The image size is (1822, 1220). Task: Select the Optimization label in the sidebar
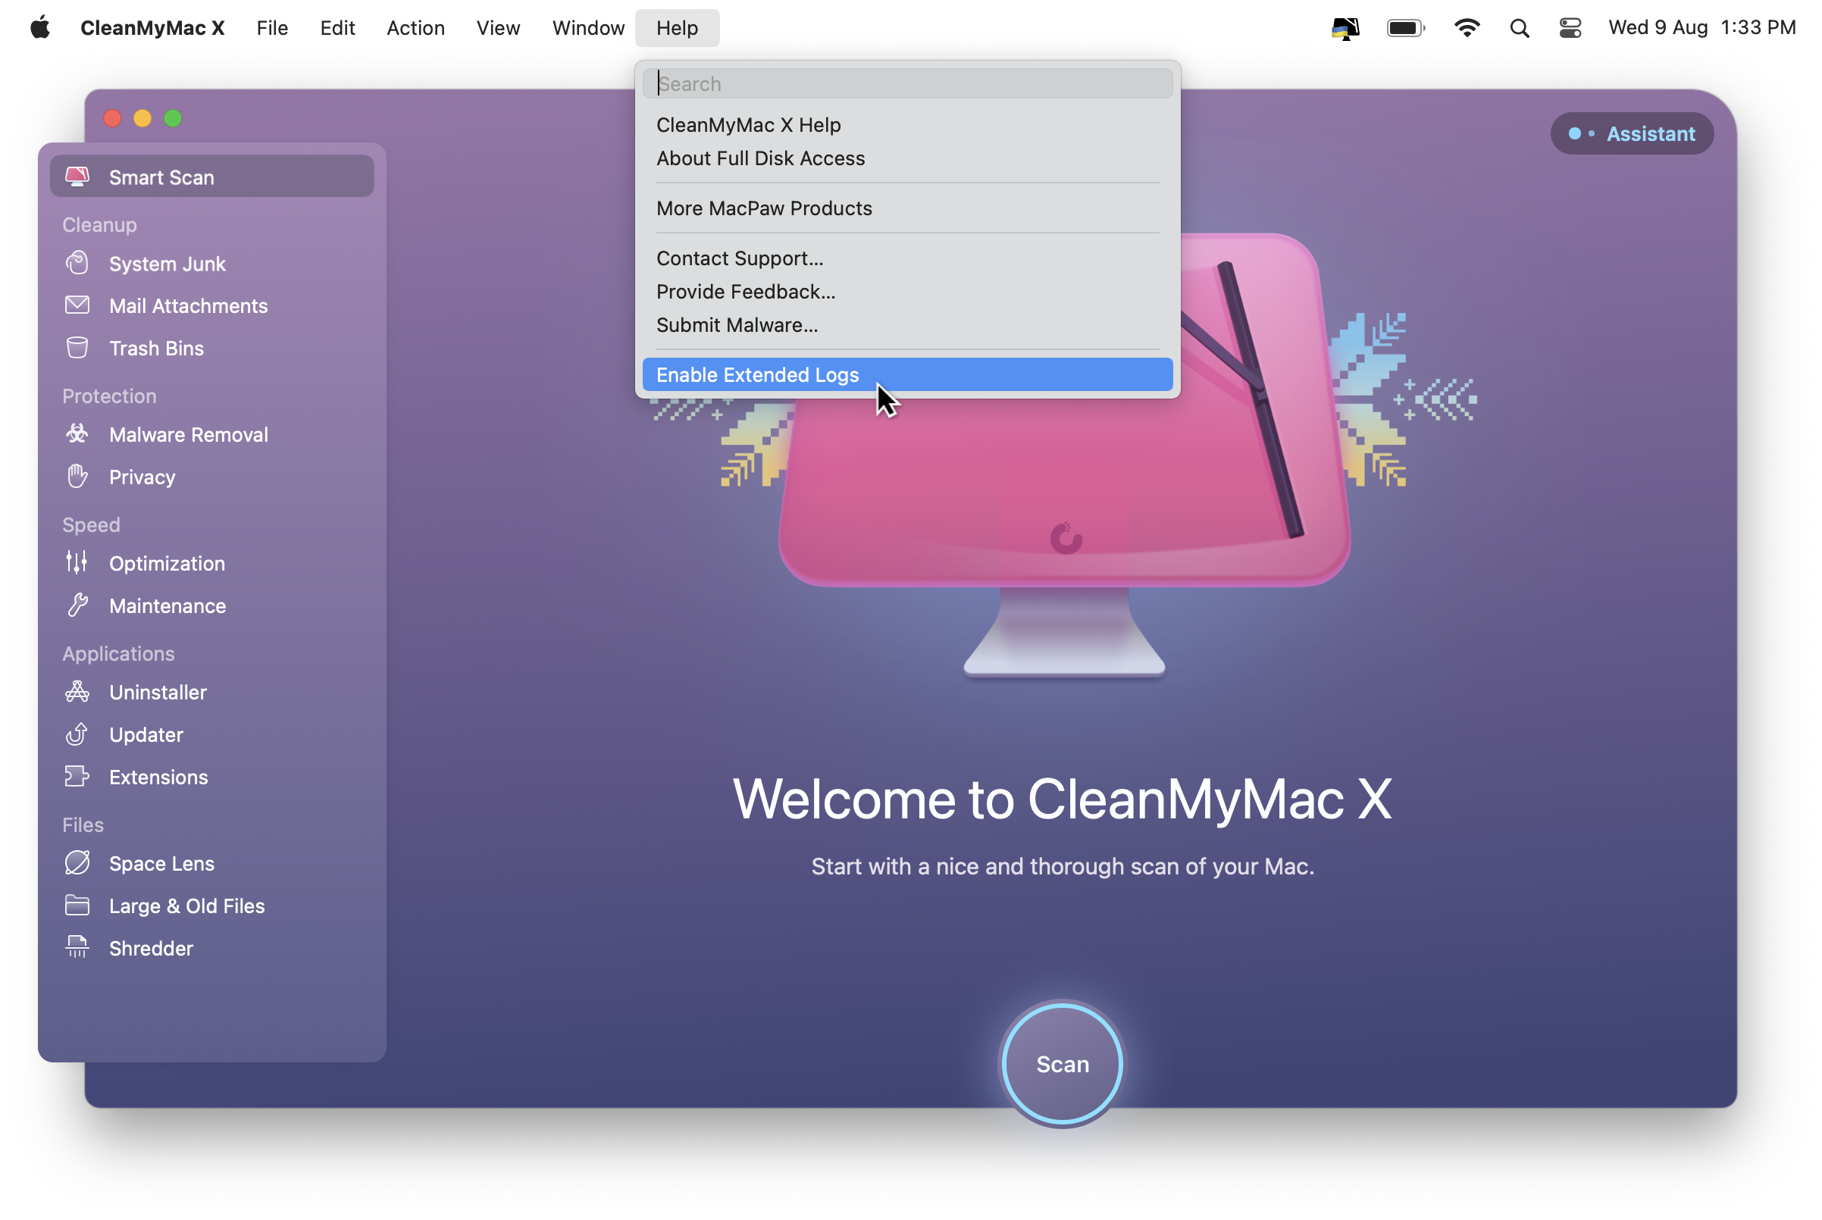pyautogui.click(x=167, y=563)
